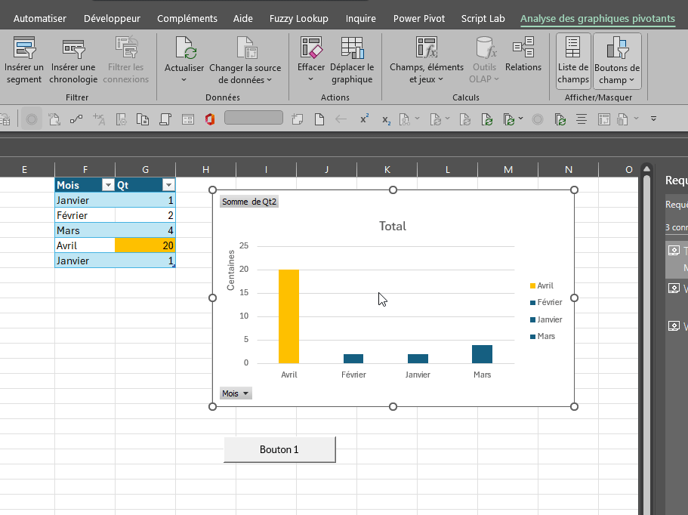The image size is (688, 515).
Task: Open the Boutons de champ dropdown
Action: [617, 61]
